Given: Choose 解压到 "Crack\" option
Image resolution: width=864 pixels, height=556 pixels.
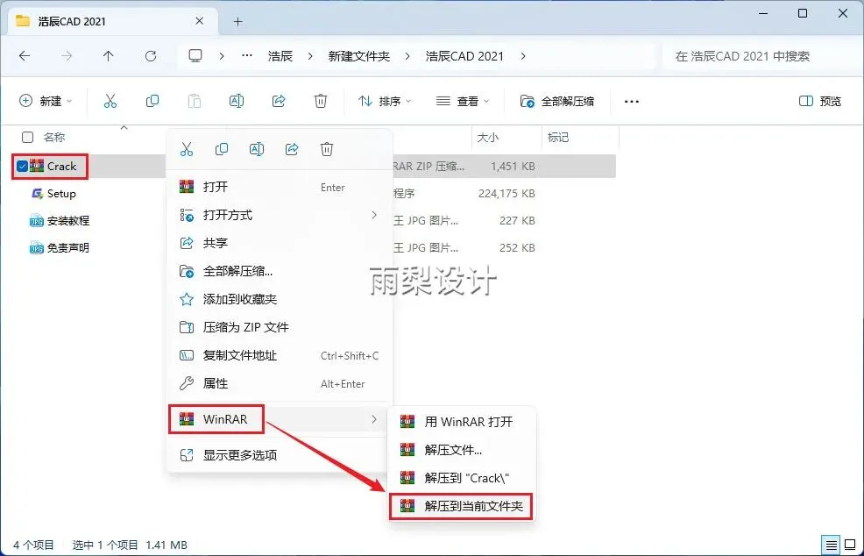Looking at the screenshot, I should [x=461, y=478].
